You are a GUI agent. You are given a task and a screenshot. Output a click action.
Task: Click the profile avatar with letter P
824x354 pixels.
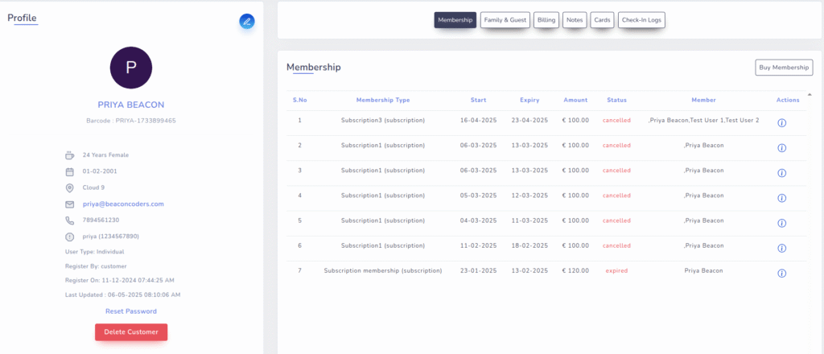tap(131, 68)
